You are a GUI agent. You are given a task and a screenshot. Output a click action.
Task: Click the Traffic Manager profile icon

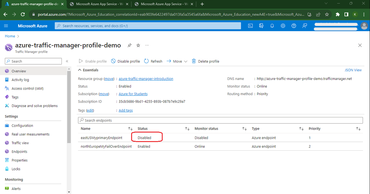[9, 47]
